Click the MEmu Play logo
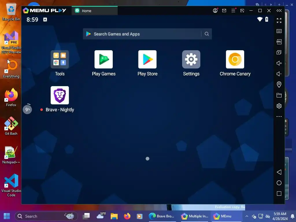The height and width of the screenshot is (222, 296). (x=45, y=11)
